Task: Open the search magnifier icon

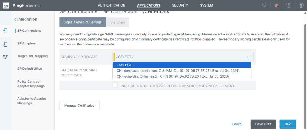Action: pos(264,5)
